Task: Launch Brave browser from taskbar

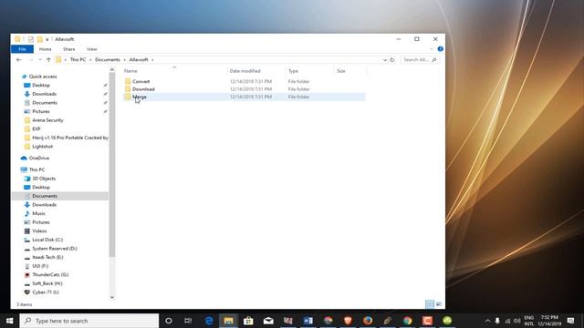Action: pos(348,321)
